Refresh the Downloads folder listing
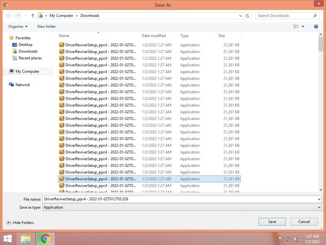The image size is (326, 245). tap(247, 16)
